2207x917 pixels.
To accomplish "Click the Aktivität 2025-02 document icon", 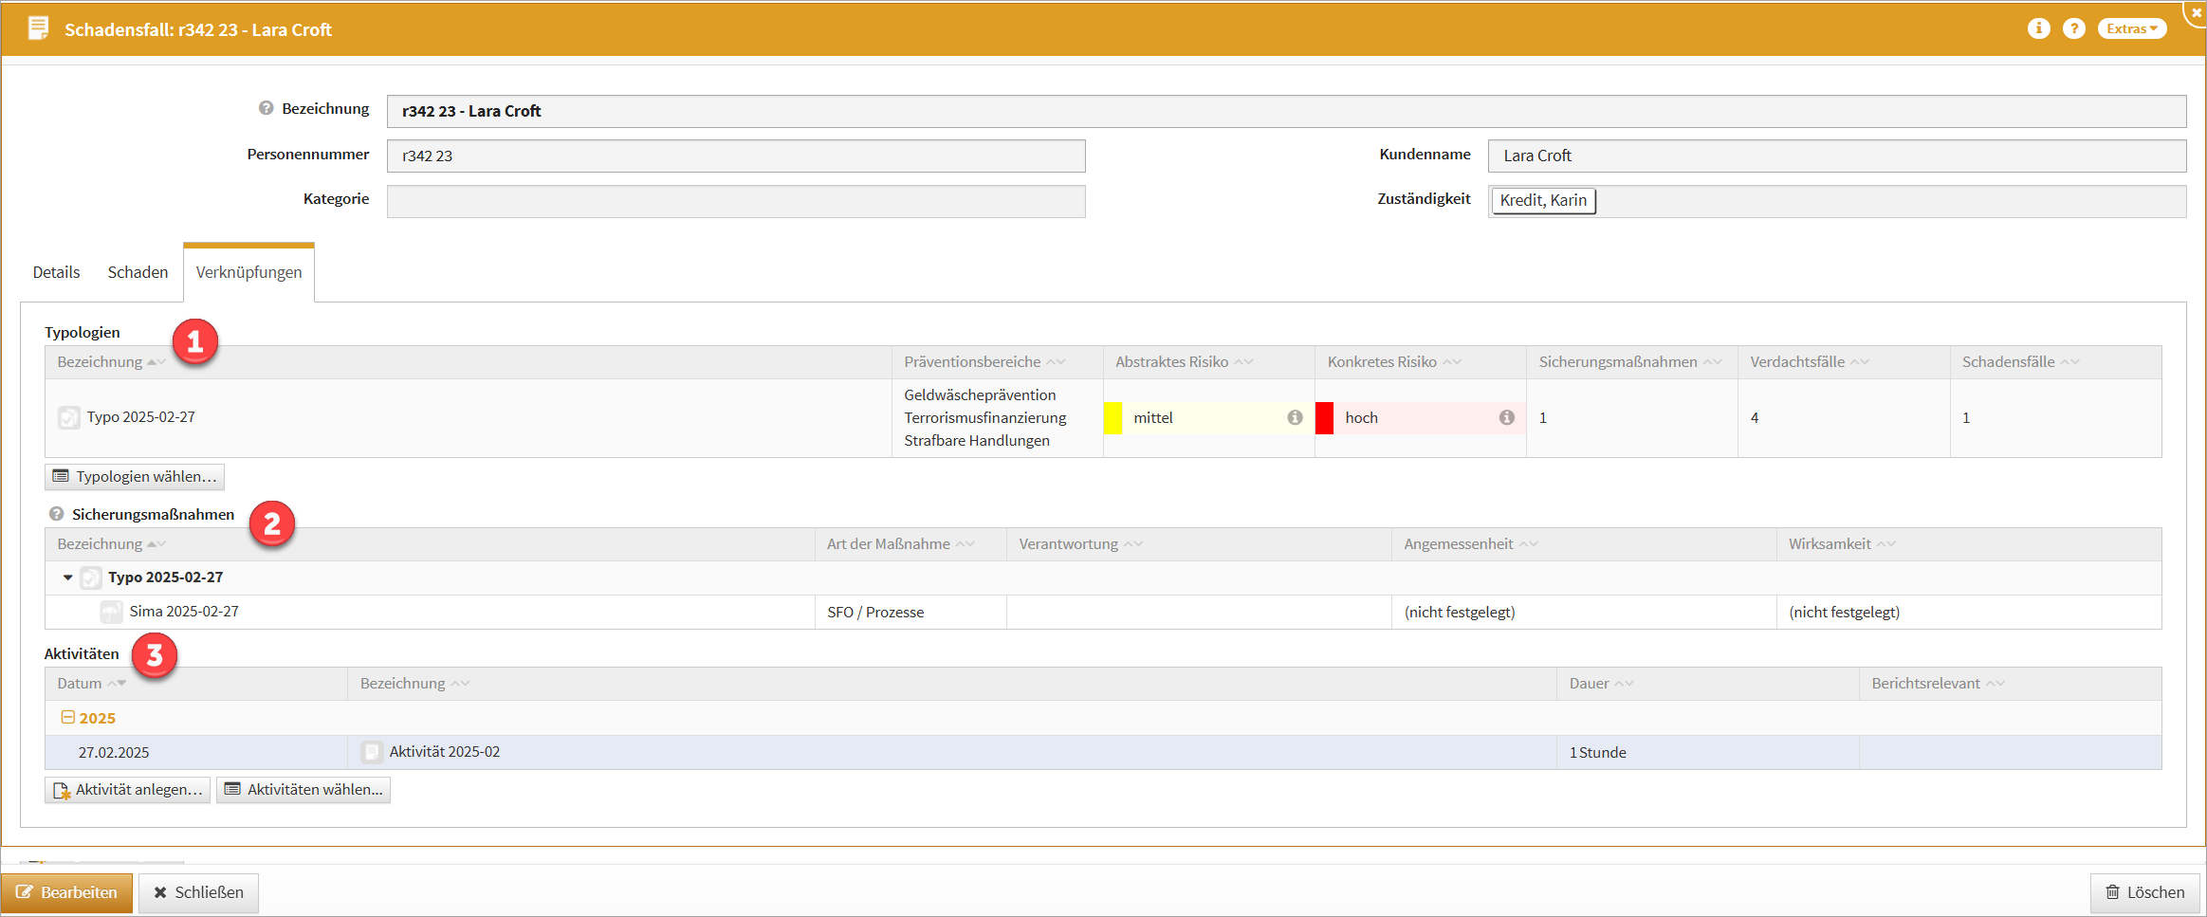I will pos(372,752).
